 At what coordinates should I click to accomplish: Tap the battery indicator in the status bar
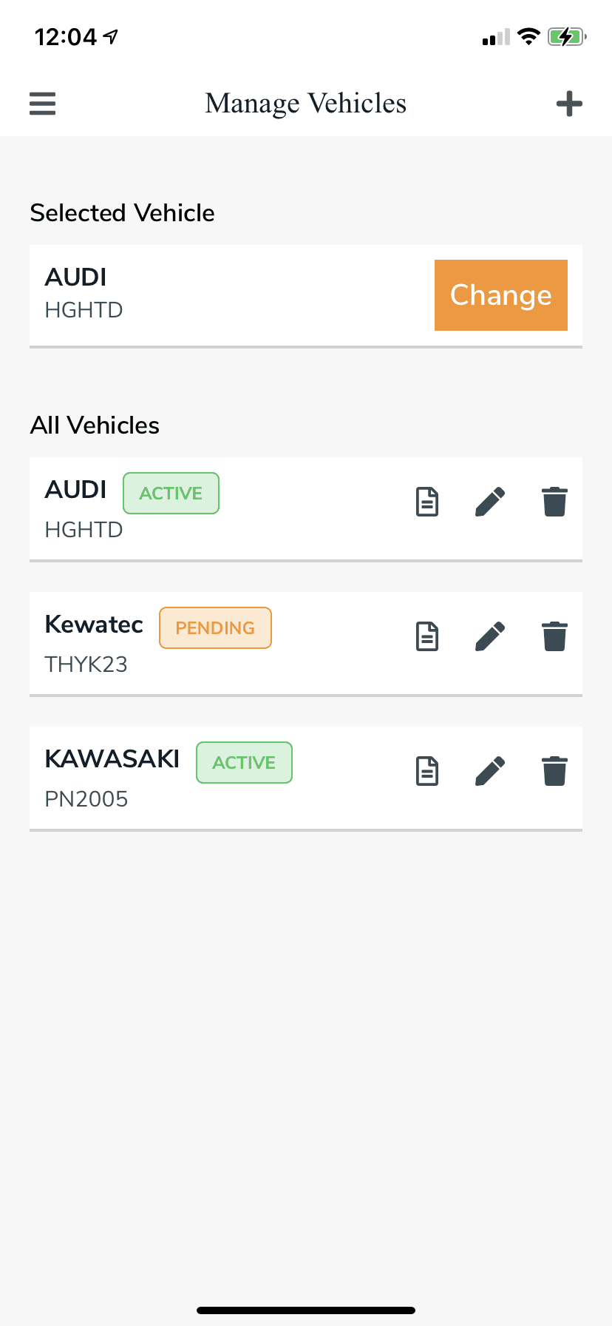[x=566, y=36]
